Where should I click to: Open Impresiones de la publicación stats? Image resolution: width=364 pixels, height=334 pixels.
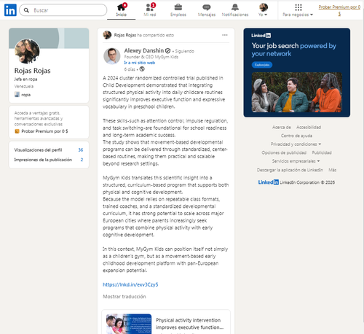(49, 160)
